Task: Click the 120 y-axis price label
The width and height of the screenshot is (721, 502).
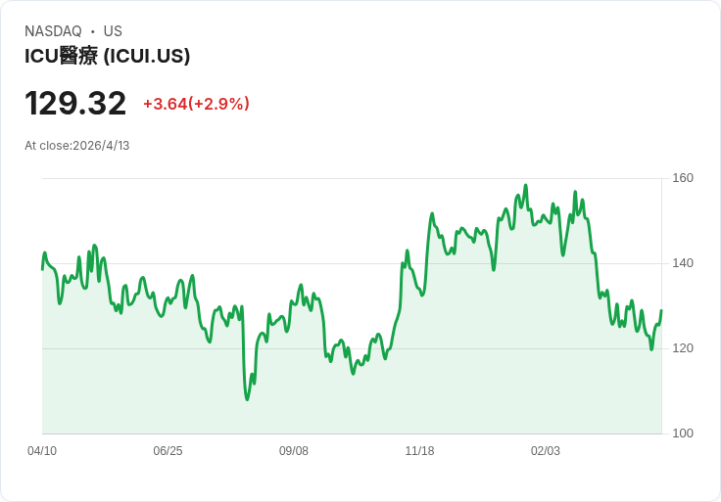Action: click(x=683, y=348)
